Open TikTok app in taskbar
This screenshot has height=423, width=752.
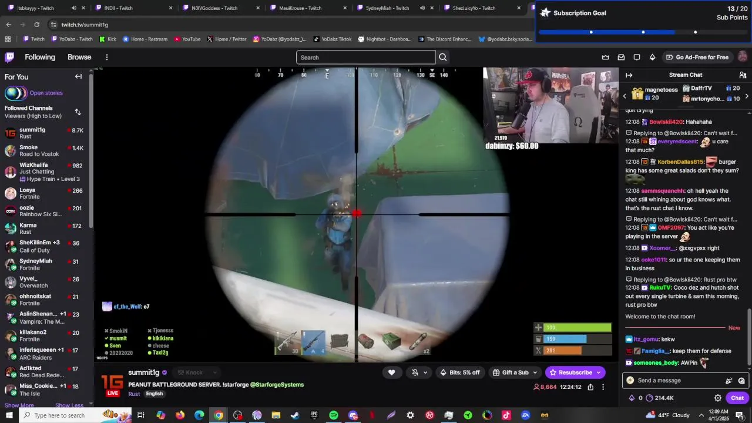[x=506, y=415]
